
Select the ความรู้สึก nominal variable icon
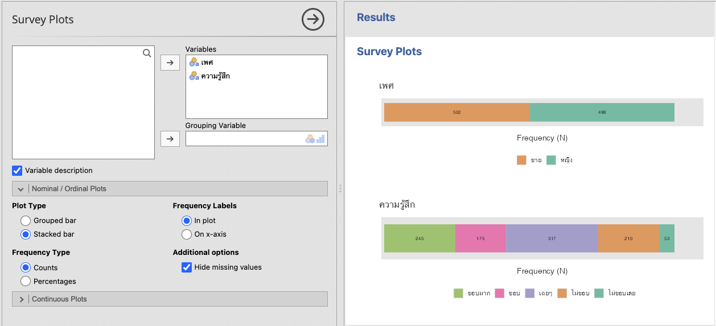194,76
